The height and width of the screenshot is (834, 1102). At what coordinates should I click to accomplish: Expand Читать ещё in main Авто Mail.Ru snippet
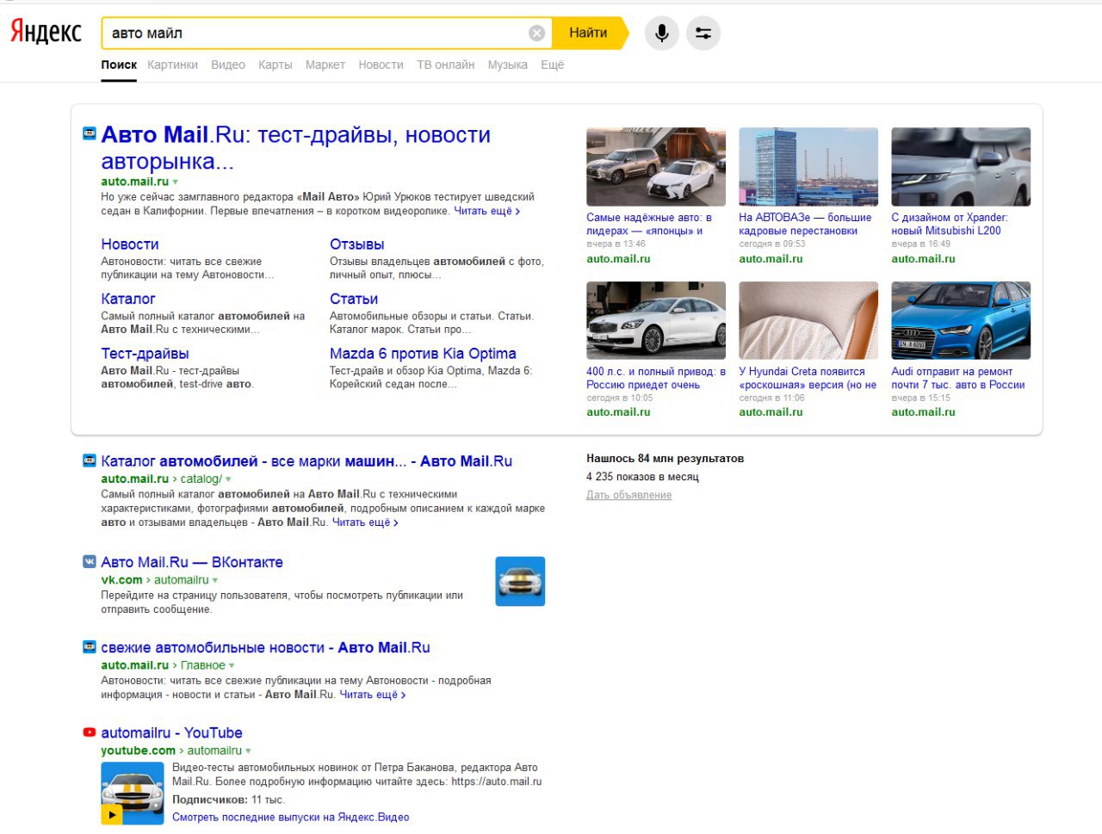pyautogui.click(x=486, y=211)
